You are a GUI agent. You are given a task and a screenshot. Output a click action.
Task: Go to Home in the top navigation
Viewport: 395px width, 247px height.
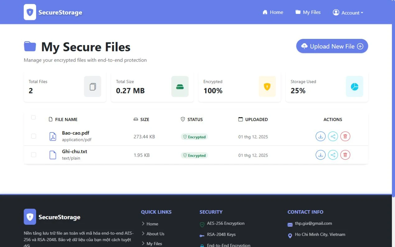tap(273, 12)
